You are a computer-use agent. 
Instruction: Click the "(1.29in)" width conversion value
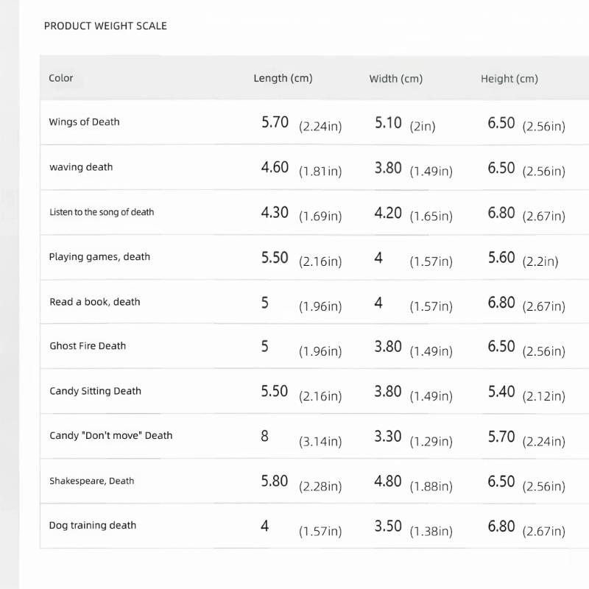pos(431,441)
